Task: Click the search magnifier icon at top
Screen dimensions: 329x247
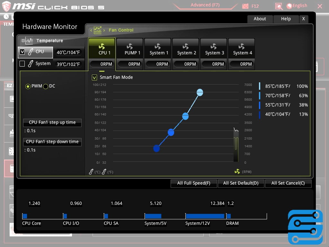Action: point(279,6)
